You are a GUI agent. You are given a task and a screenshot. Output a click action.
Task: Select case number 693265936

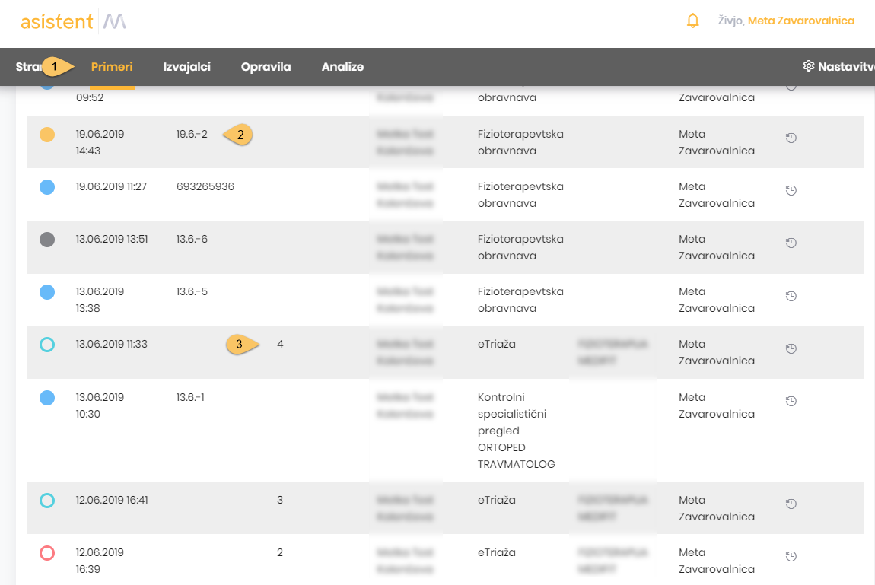point(205,186)
